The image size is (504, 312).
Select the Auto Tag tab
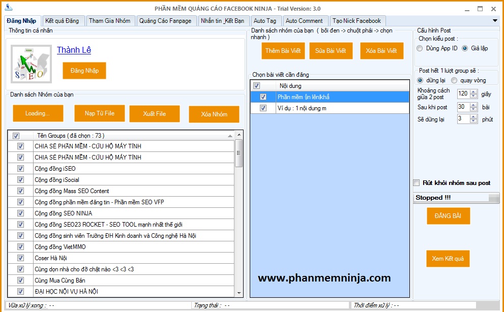click(x=265, y=21)
